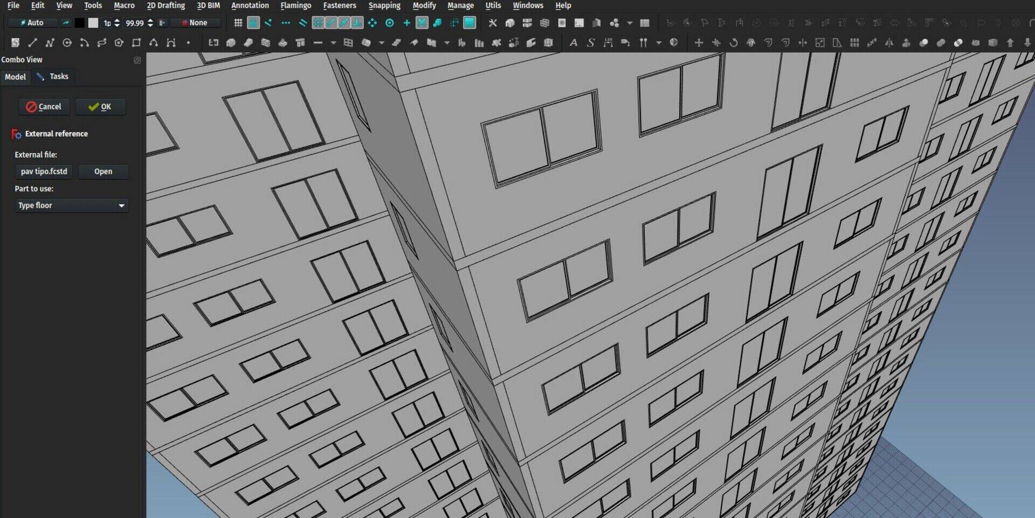Click the Cancel button
Screen dimensions: 1035x518
pyautogui.click(x=44, y=107)
